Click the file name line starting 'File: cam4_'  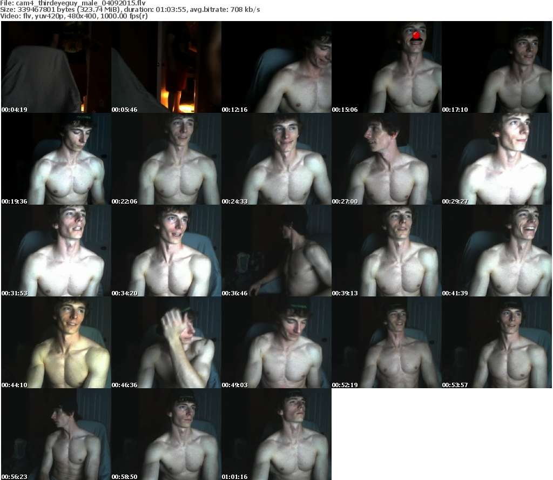[73, 3]
